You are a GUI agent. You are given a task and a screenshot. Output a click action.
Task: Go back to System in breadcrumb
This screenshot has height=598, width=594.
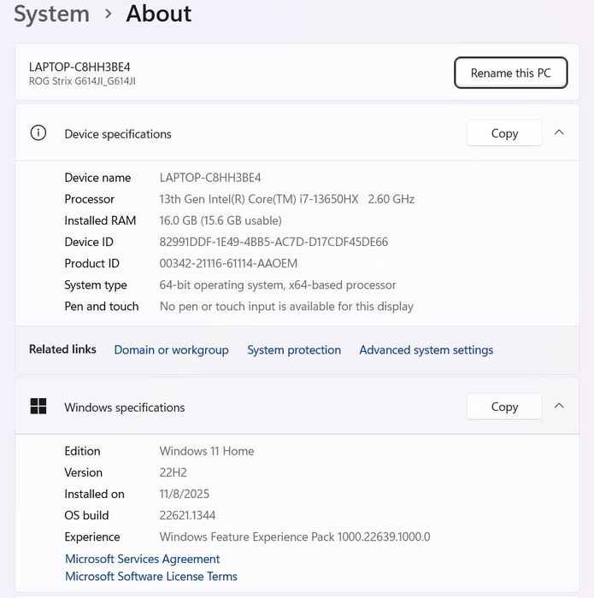coord(51,14)
